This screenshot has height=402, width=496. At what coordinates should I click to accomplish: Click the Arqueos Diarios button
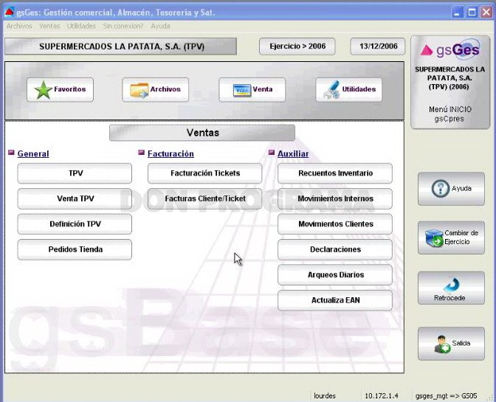pos(335,274)
